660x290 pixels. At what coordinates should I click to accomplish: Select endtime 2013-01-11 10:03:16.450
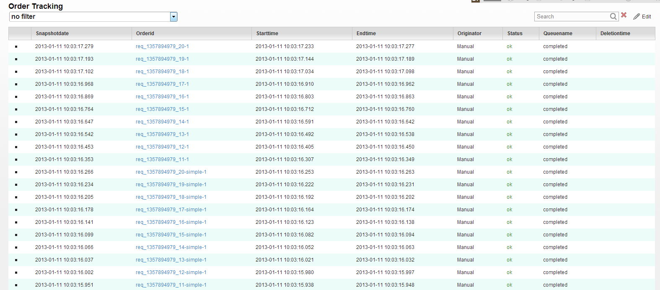tap(385, 147)
